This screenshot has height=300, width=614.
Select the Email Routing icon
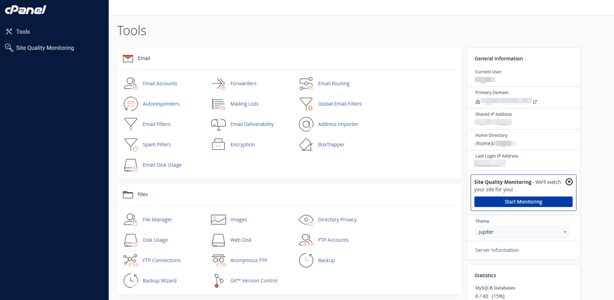[x=306, y=83]
